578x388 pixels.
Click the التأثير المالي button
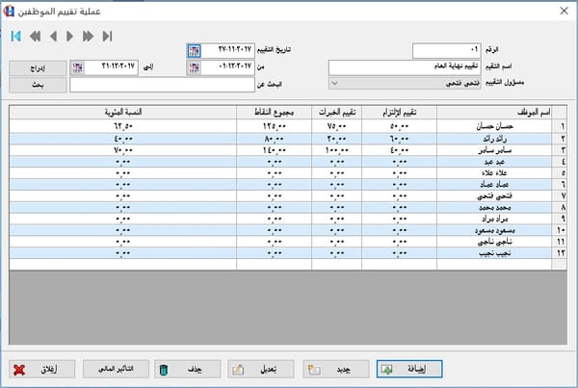116,369
